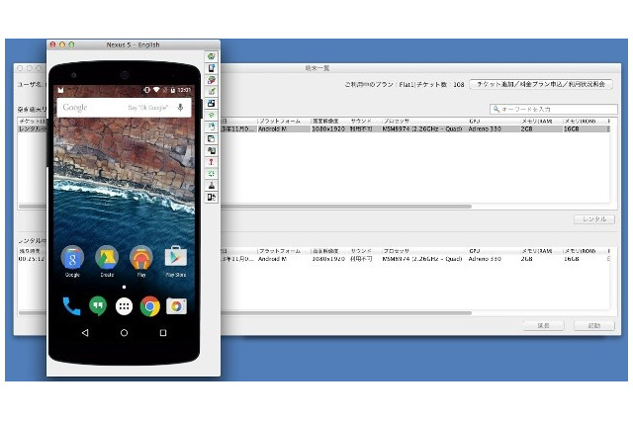The image size is (633, 421).
Task: Click the メモリ(RAM) column header in upper table
Action: click(x=536, y=121)
